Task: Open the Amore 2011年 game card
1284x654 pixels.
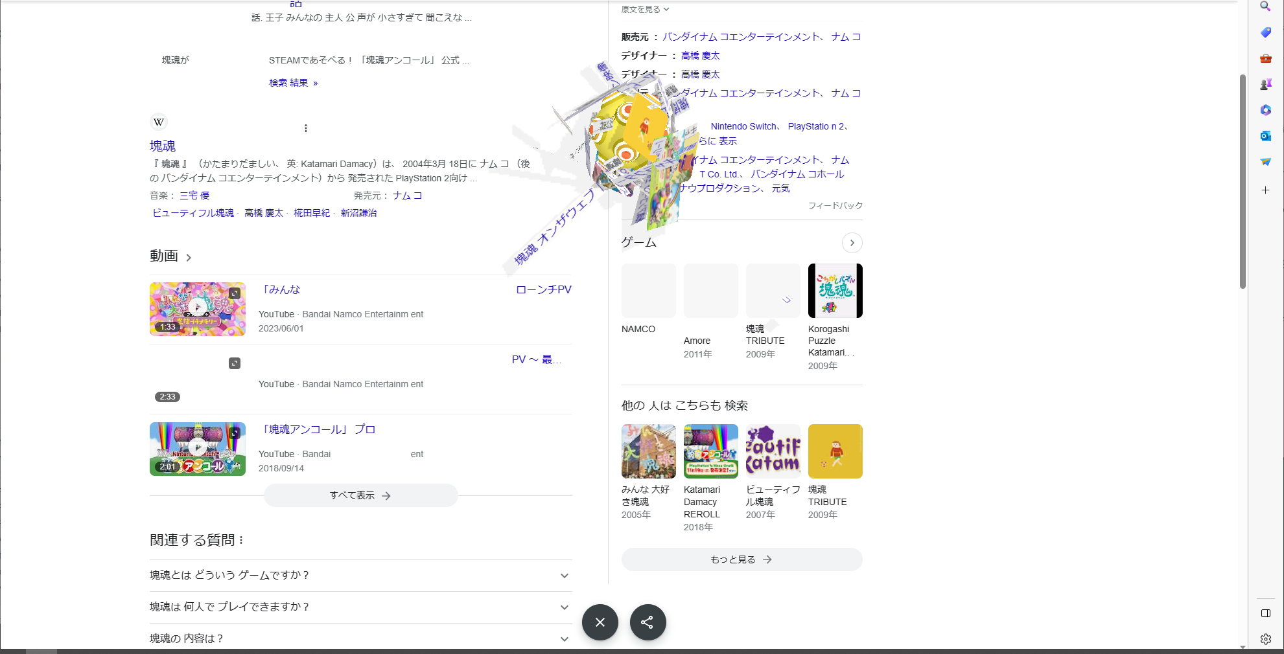Action: point(711,311)
